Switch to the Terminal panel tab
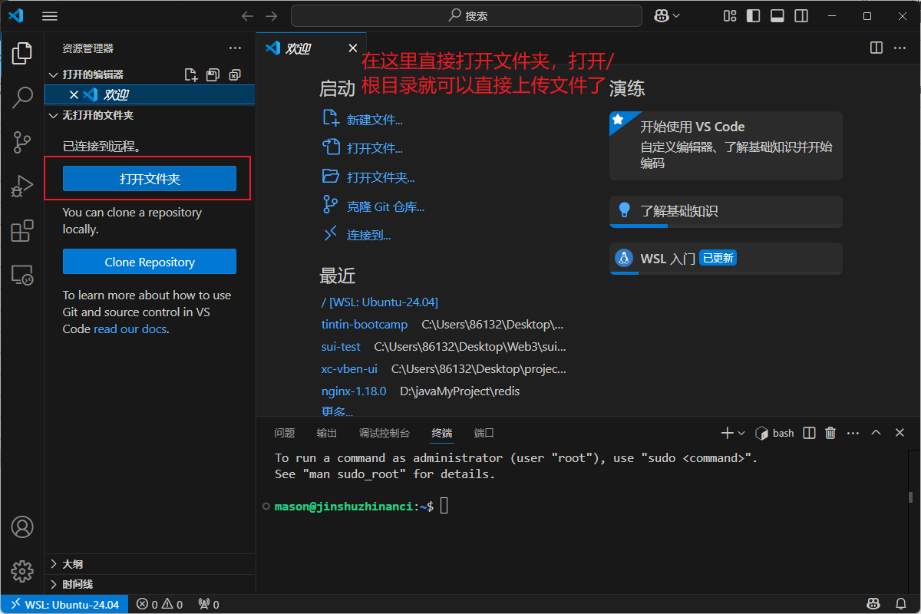Screen dimensions: 921x614 442,433
